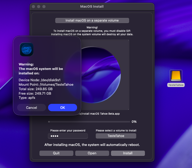Start installation with the Install button
192x168 pixels.
pos(128,153)
